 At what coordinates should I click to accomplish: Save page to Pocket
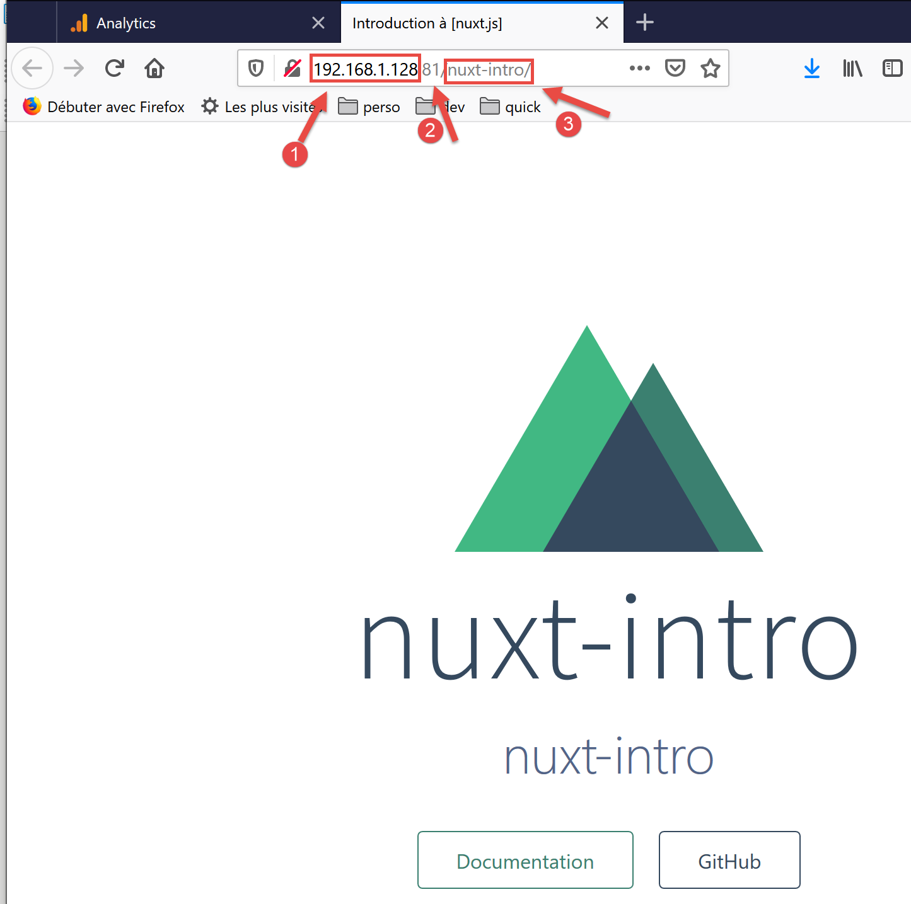click(675, 68)
